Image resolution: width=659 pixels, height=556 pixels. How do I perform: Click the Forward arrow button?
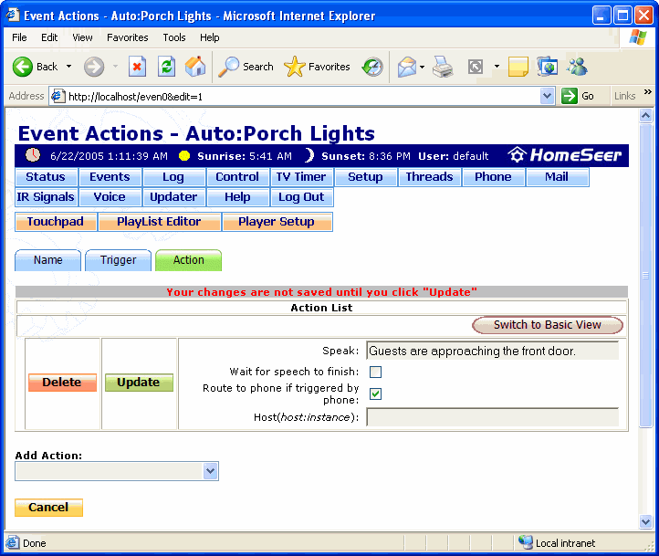point(94,67)
